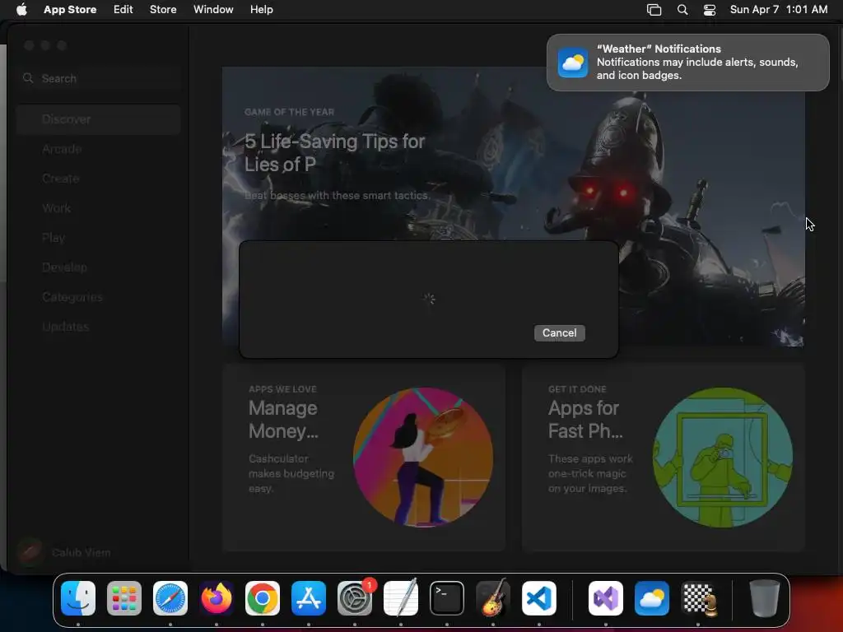Launch Google Chrome from the Dock

pos(263,598)
